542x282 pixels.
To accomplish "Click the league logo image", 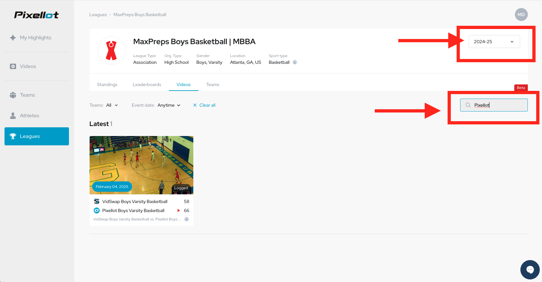I will (x=111, y=51).
